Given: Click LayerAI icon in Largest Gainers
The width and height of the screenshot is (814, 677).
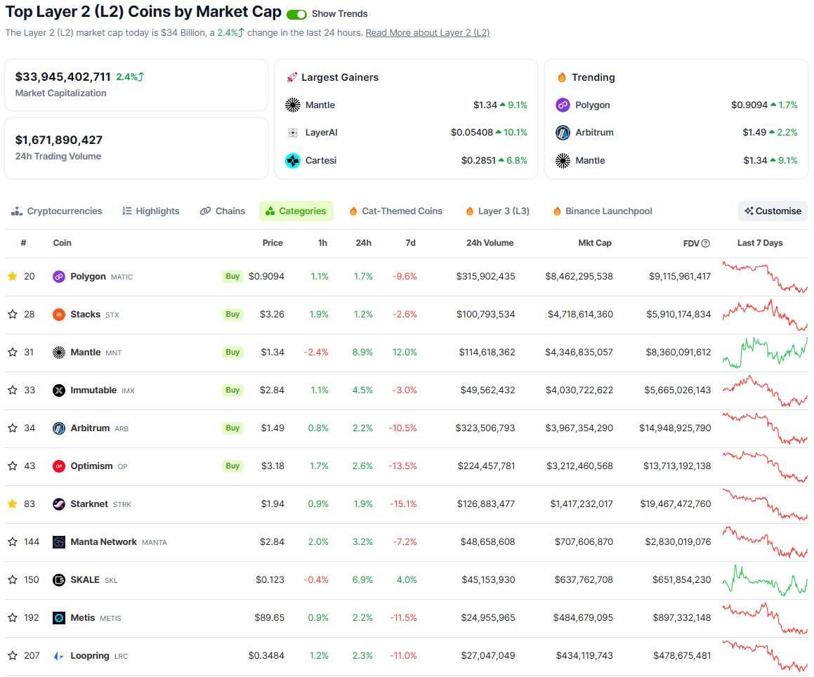Looking at the screenshot, I should pos(293,133).
